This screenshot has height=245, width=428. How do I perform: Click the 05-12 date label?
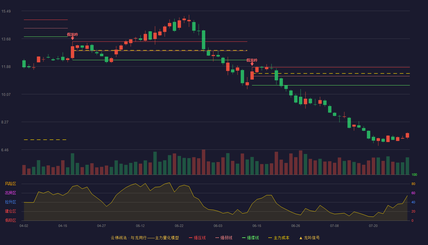click(140, 226)
